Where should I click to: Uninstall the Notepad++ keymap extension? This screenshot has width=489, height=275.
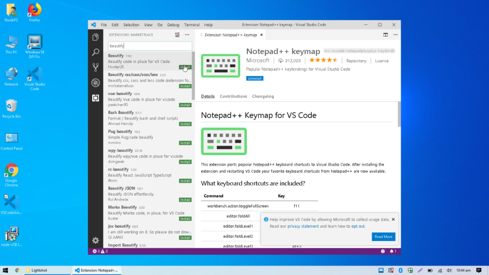pyautogui.click(x=255, y=78)
